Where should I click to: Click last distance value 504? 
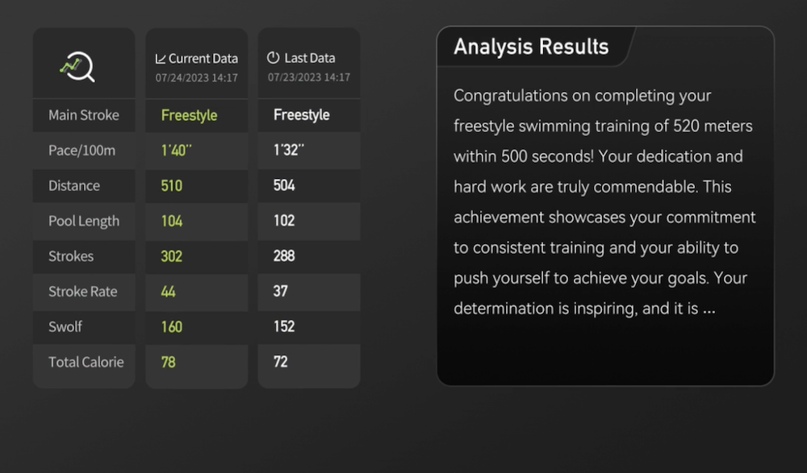[x=284, y=185]
